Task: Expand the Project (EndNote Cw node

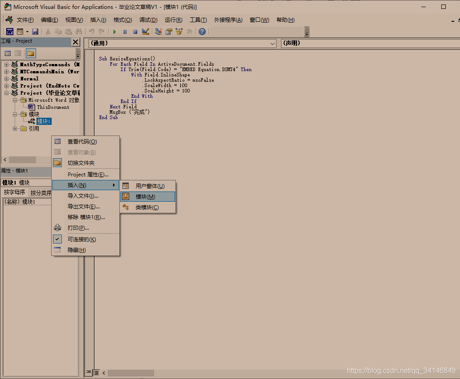Action: pos(6,86)
